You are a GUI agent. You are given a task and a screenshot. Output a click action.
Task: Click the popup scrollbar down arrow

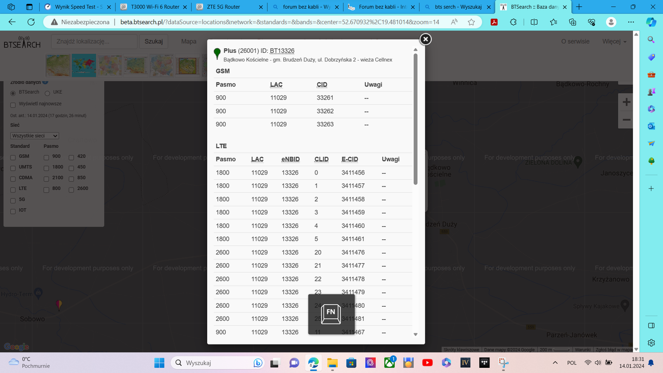[415, 335]
